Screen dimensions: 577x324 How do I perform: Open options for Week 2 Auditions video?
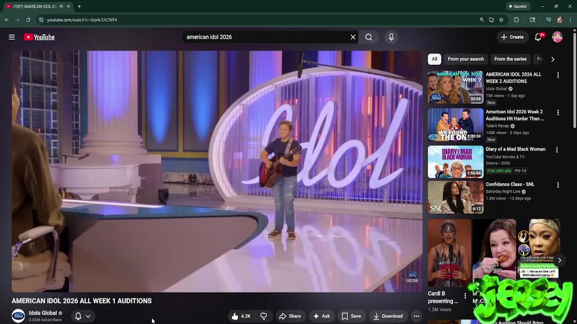558,75
